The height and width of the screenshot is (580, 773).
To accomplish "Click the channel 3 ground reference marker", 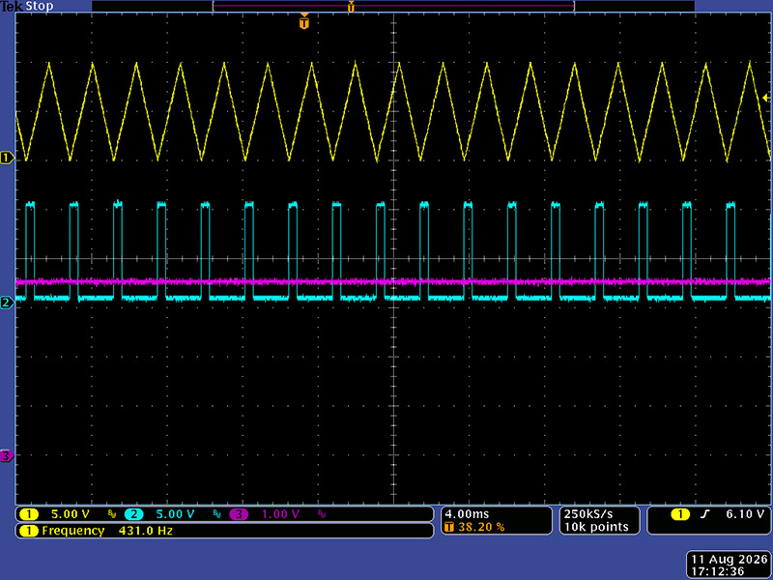I will (x=7, y=455).
